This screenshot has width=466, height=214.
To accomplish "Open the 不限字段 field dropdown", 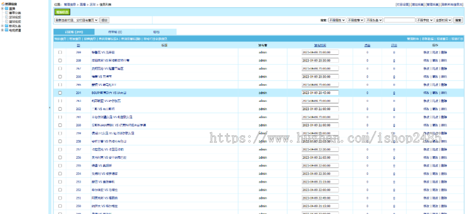I will click(x=425, y=20).
